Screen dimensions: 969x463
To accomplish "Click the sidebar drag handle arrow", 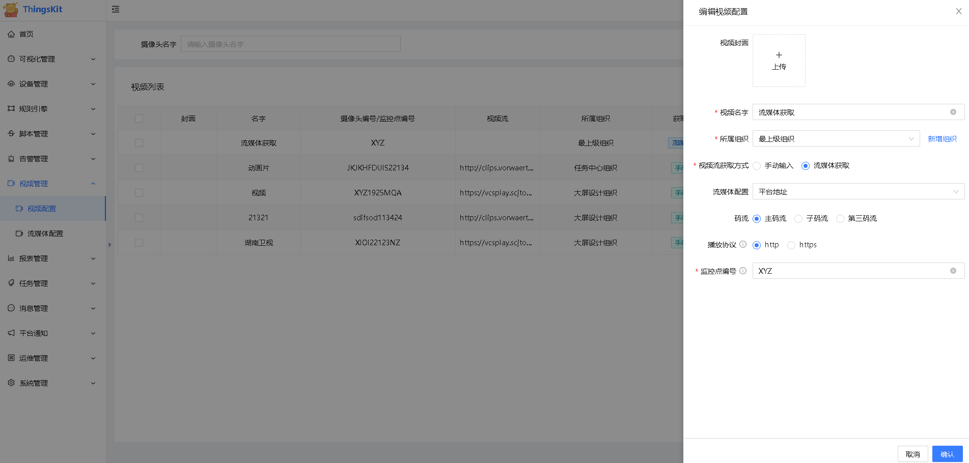I will click(109, 245).
